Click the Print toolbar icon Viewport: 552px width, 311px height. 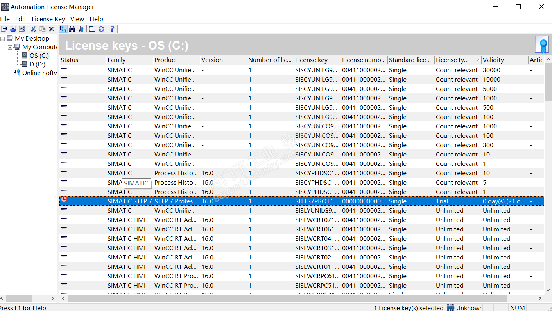click(13, 29)
